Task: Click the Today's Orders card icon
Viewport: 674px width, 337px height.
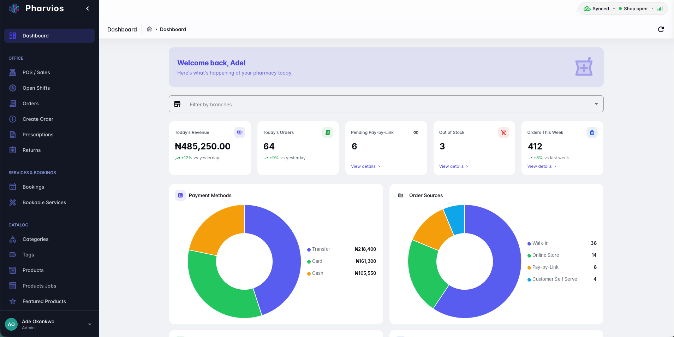Action: [328, 132]
